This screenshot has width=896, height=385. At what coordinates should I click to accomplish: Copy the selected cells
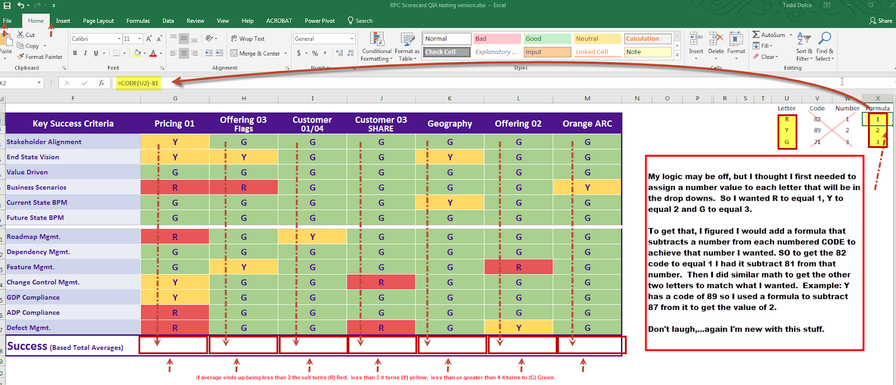click(x=28, y=46)
